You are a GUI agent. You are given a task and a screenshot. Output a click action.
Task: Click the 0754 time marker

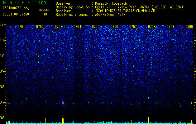77,27
